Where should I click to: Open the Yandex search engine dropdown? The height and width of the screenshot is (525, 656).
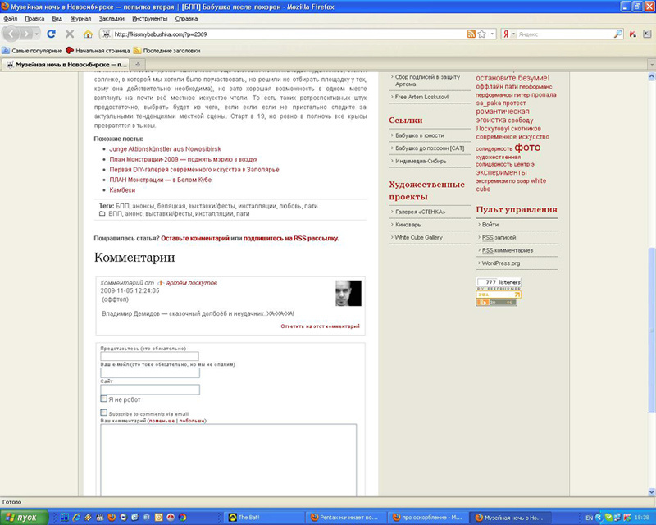pyautogui.click(x=514, y=34)
